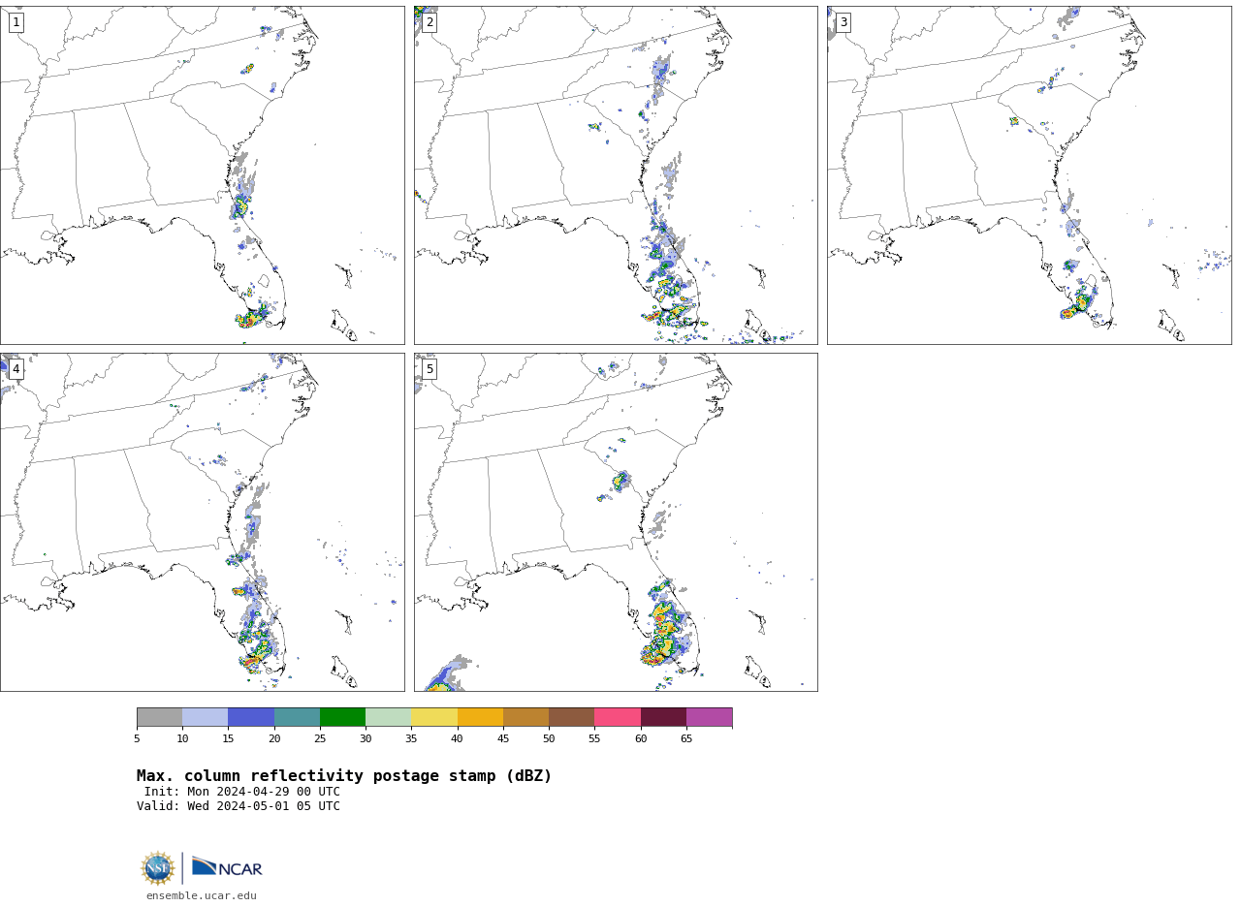1241x907 pixels.
Task: Click the purple 65+ dBZ swatch
Action: (709, 717)
